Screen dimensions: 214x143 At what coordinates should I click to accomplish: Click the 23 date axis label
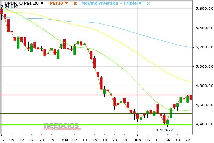115,140
